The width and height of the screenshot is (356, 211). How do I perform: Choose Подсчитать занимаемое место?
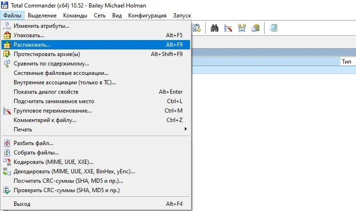(x=96, y=101)
